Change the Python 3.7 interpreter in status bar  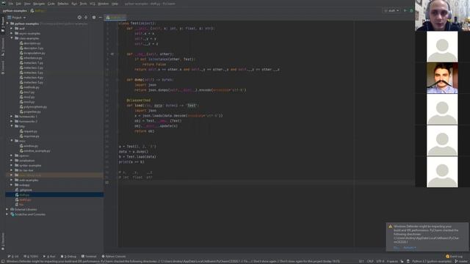(x=431, y=261)
